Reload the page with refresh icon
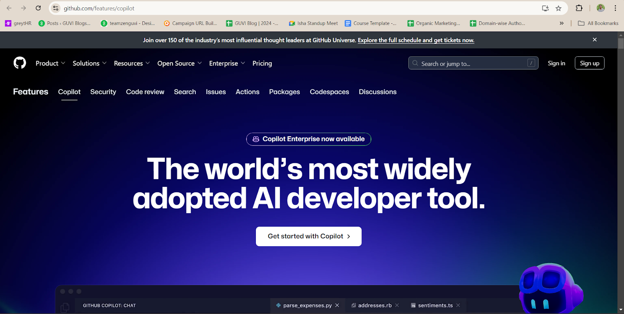 (38, 8)
